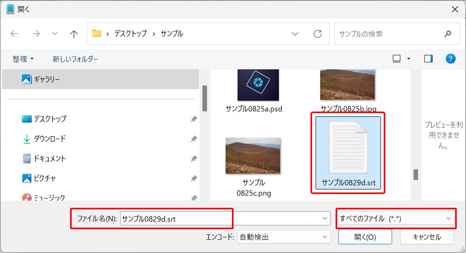This screenshot has width=466, height=253.
Task: Click the サンプル0825a.psd file name
Action: pos(254,109)
